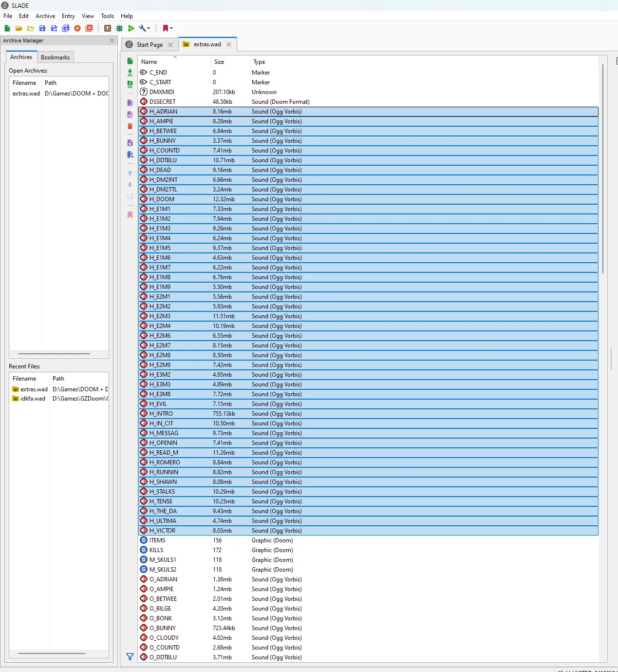Switch to the Start Page tab
The width and height of the screenshot is (618, 672).
point(150,45)
